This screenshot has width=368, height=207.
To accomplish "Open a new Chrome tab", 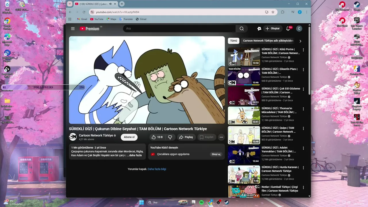I will point(122,4).
